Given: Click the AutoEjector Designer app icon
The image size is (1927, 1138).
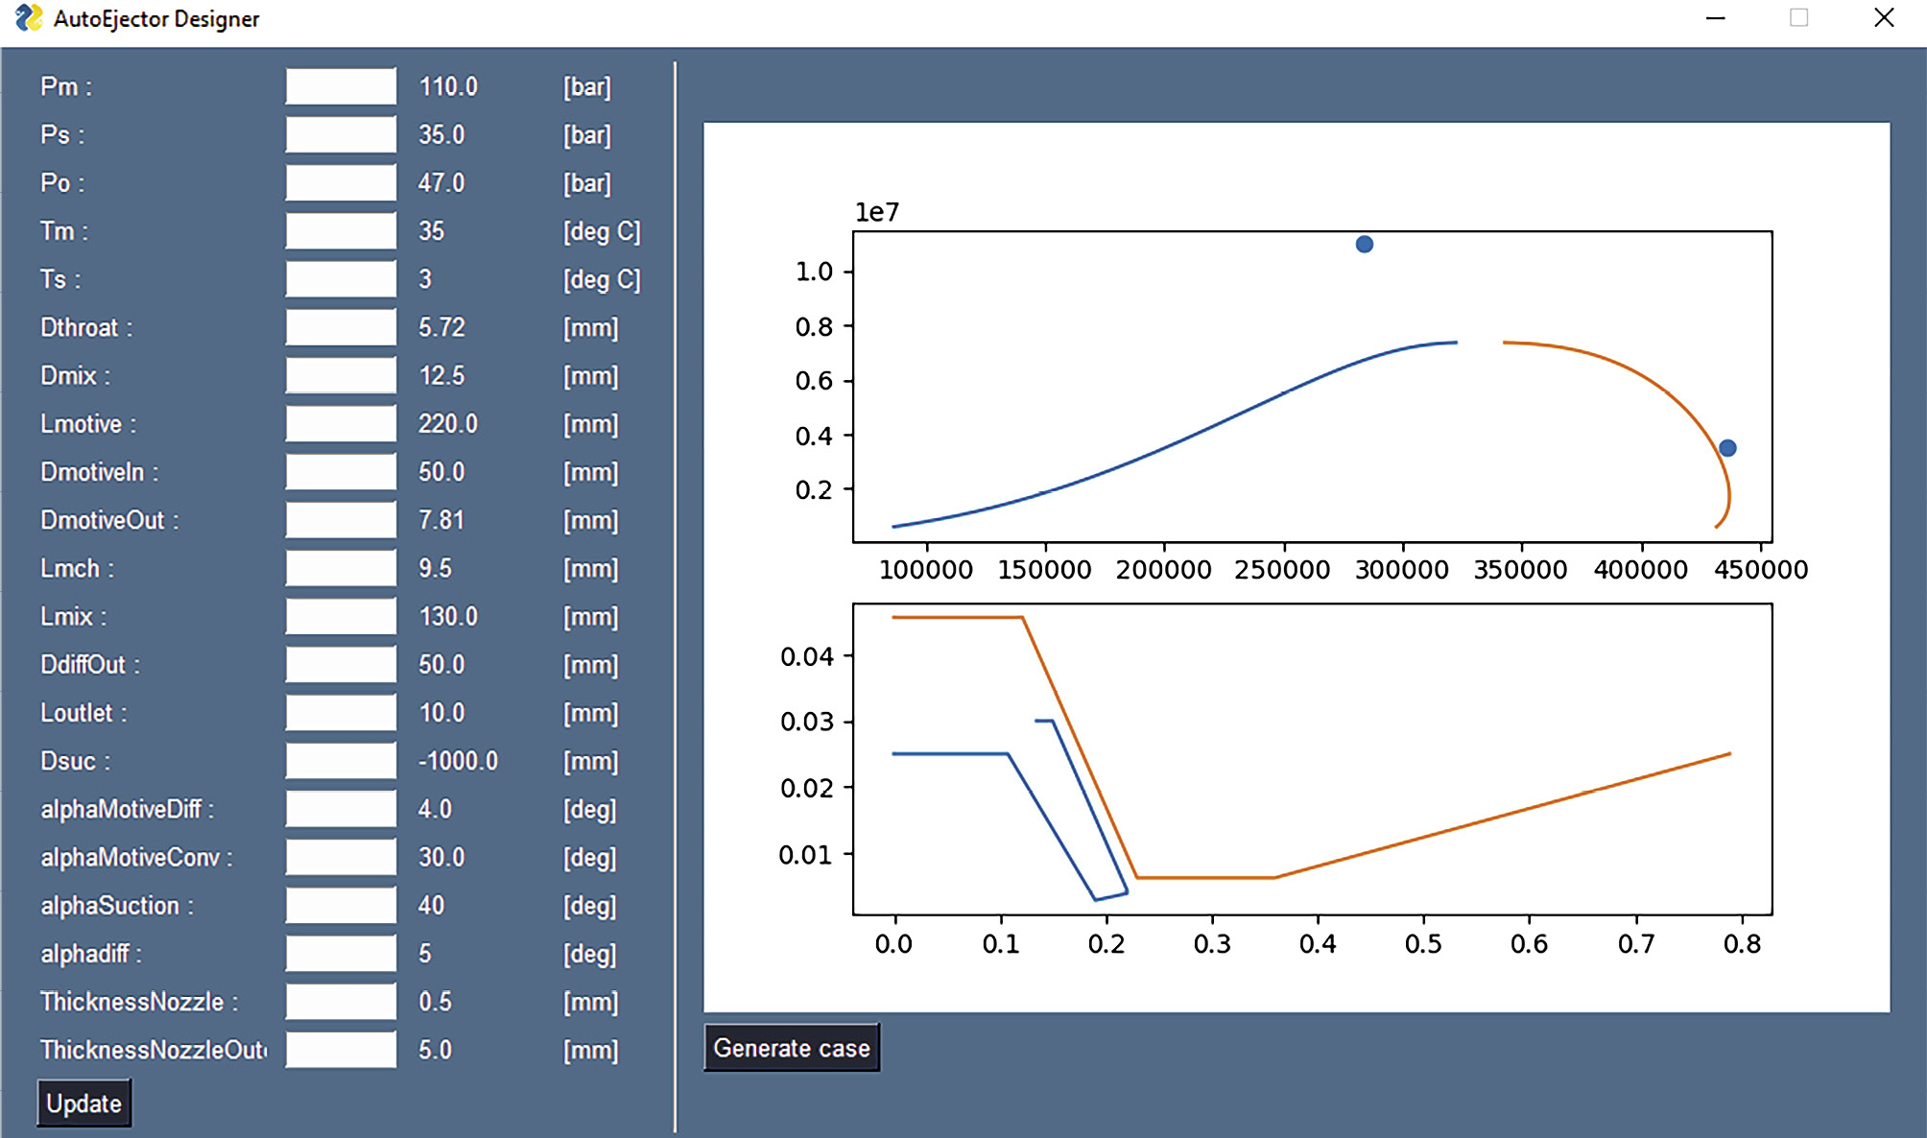Looking at the screenshot, I should (x=29, y=18).
